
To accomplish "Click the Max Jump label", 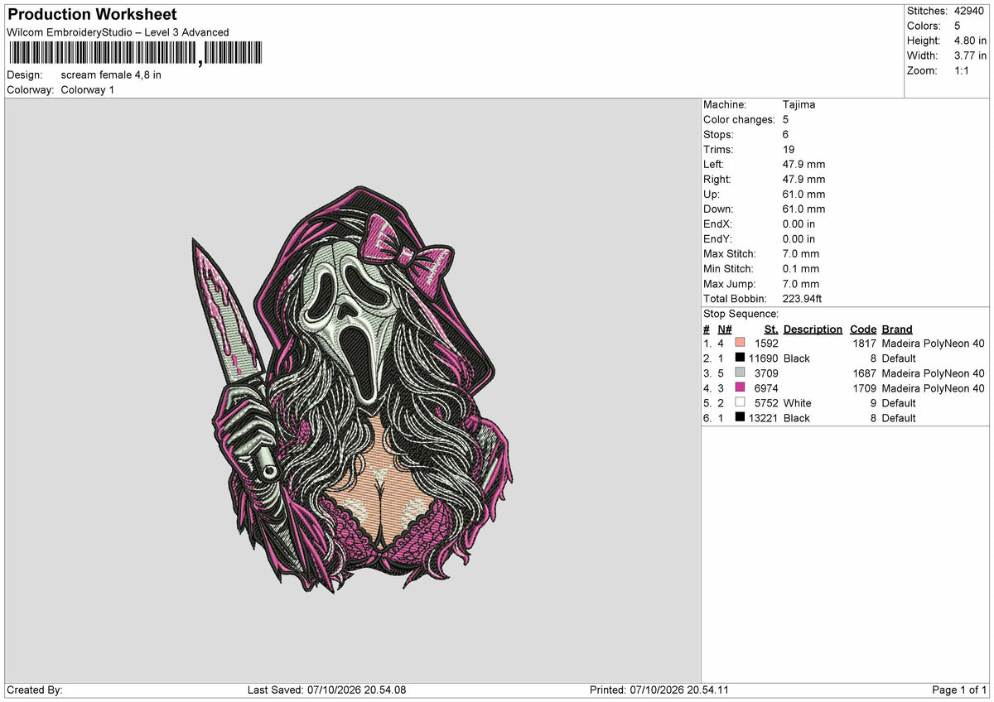I will (728, 283).
